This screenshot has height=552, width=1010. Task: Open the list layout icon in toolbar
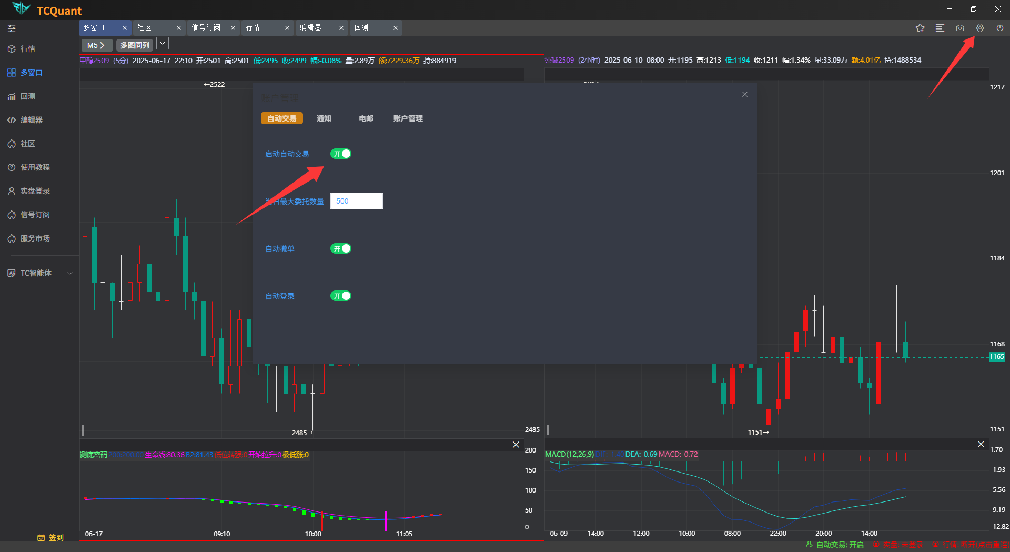click(x=940, y=28)
